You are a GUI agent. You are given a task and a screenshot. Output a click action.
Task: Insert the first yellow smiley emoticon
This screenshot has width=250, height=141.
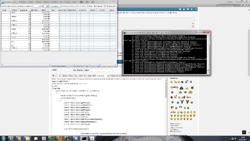pos(171,82)
